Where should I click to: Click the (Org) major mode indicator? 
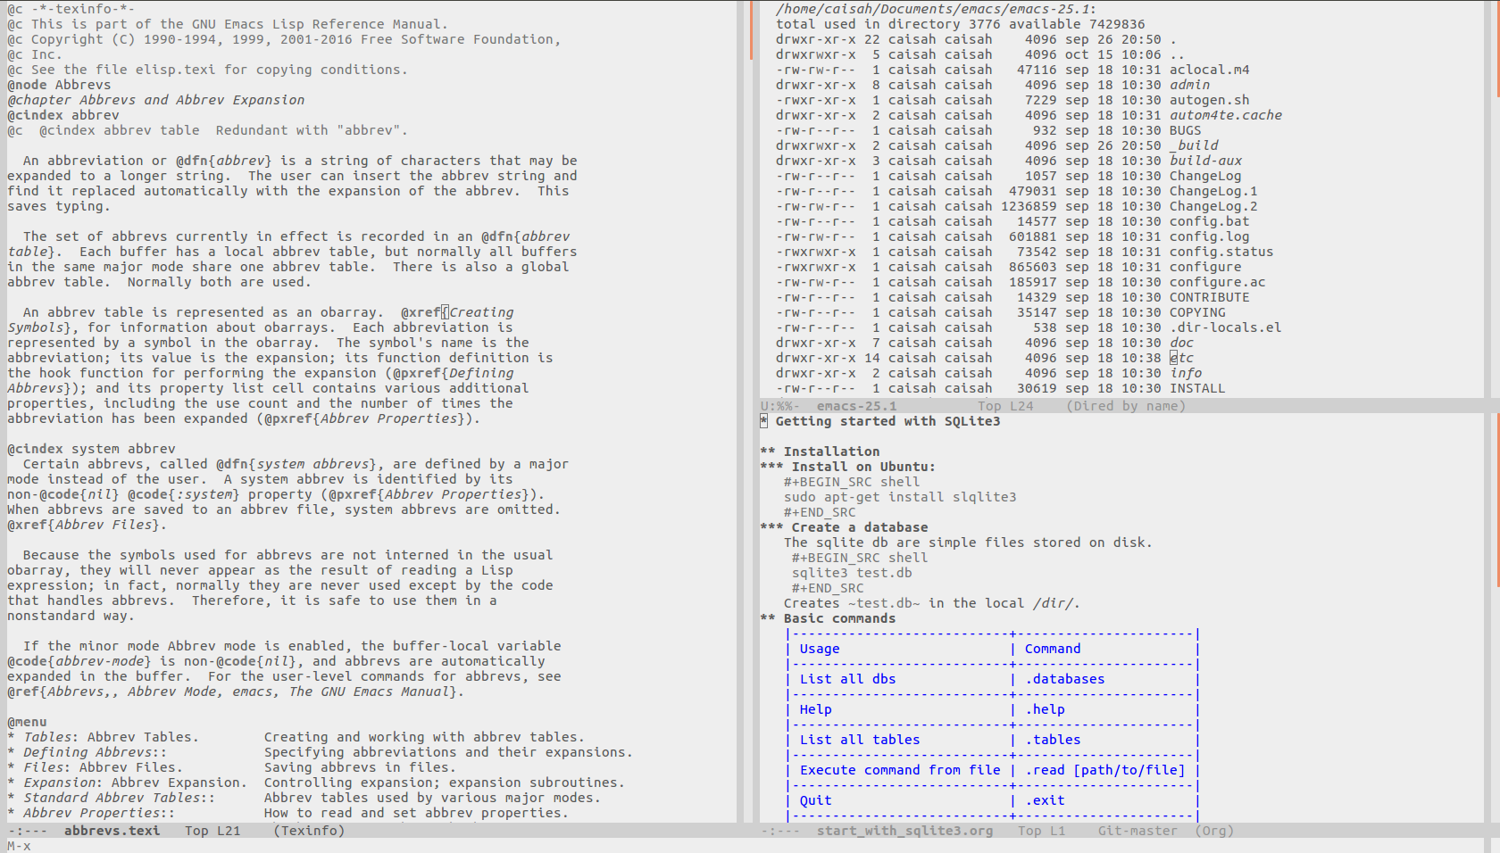click(x=1215, y=831)
